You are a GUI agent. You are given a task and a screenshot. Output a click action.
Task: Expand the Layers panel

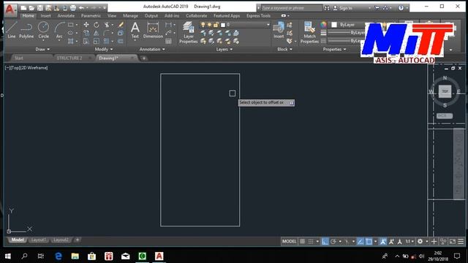224,49
